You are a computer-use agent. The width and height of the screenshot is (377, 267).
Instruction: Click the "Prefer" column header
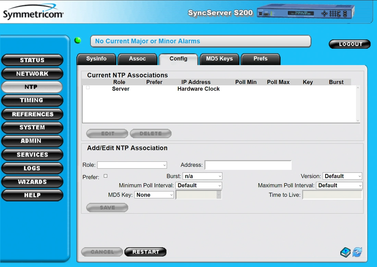click(154, 82)
